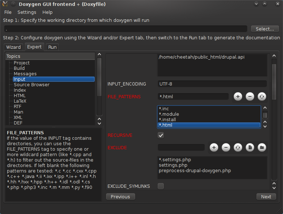This screenshot has height=214, width=283.
Task: Select the RTF topic
Action: tap(17, 107)
